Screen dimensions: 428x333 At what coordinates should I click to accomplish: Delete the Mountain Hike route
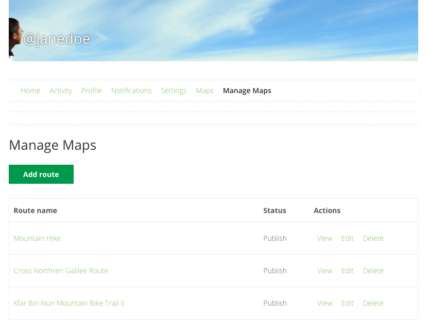[373, 238]
